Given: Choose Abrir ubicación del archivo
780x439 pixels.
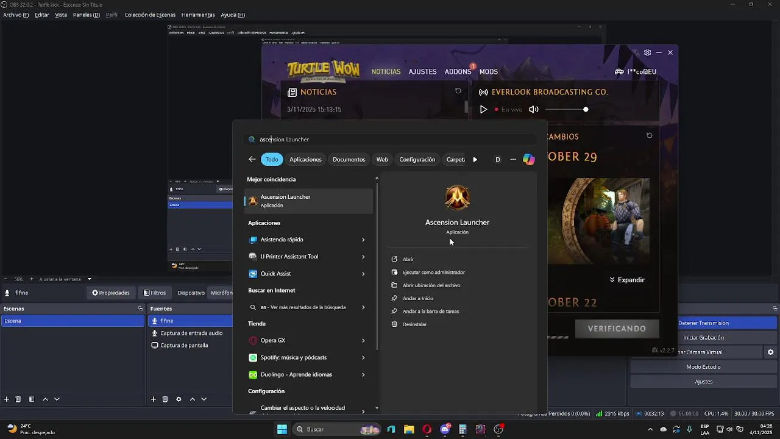Looking at the screenshot, I should click(x=431, y=285).
